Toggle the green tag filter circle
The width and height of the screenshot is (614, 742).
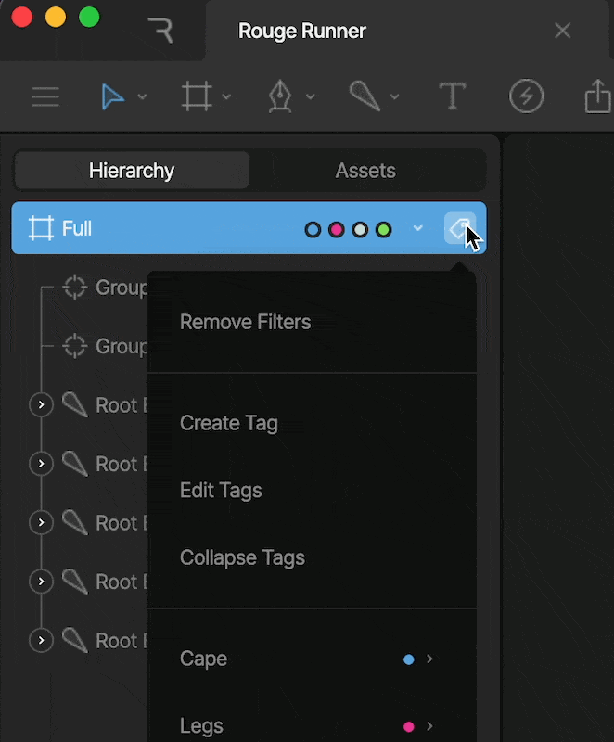pos(384,230)
